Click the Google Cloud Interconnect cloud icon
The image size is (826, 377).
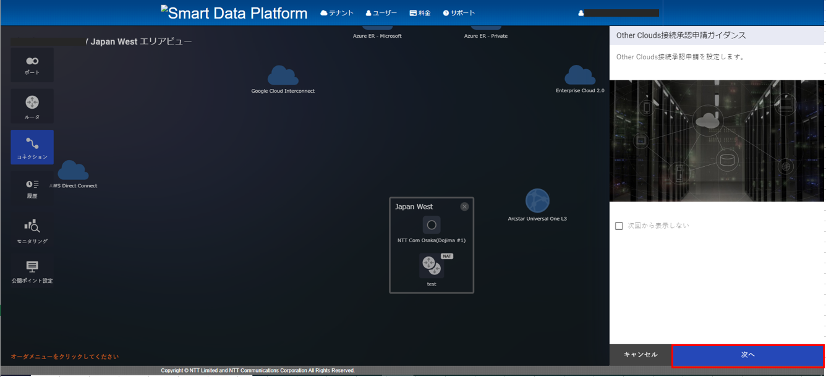283,76
